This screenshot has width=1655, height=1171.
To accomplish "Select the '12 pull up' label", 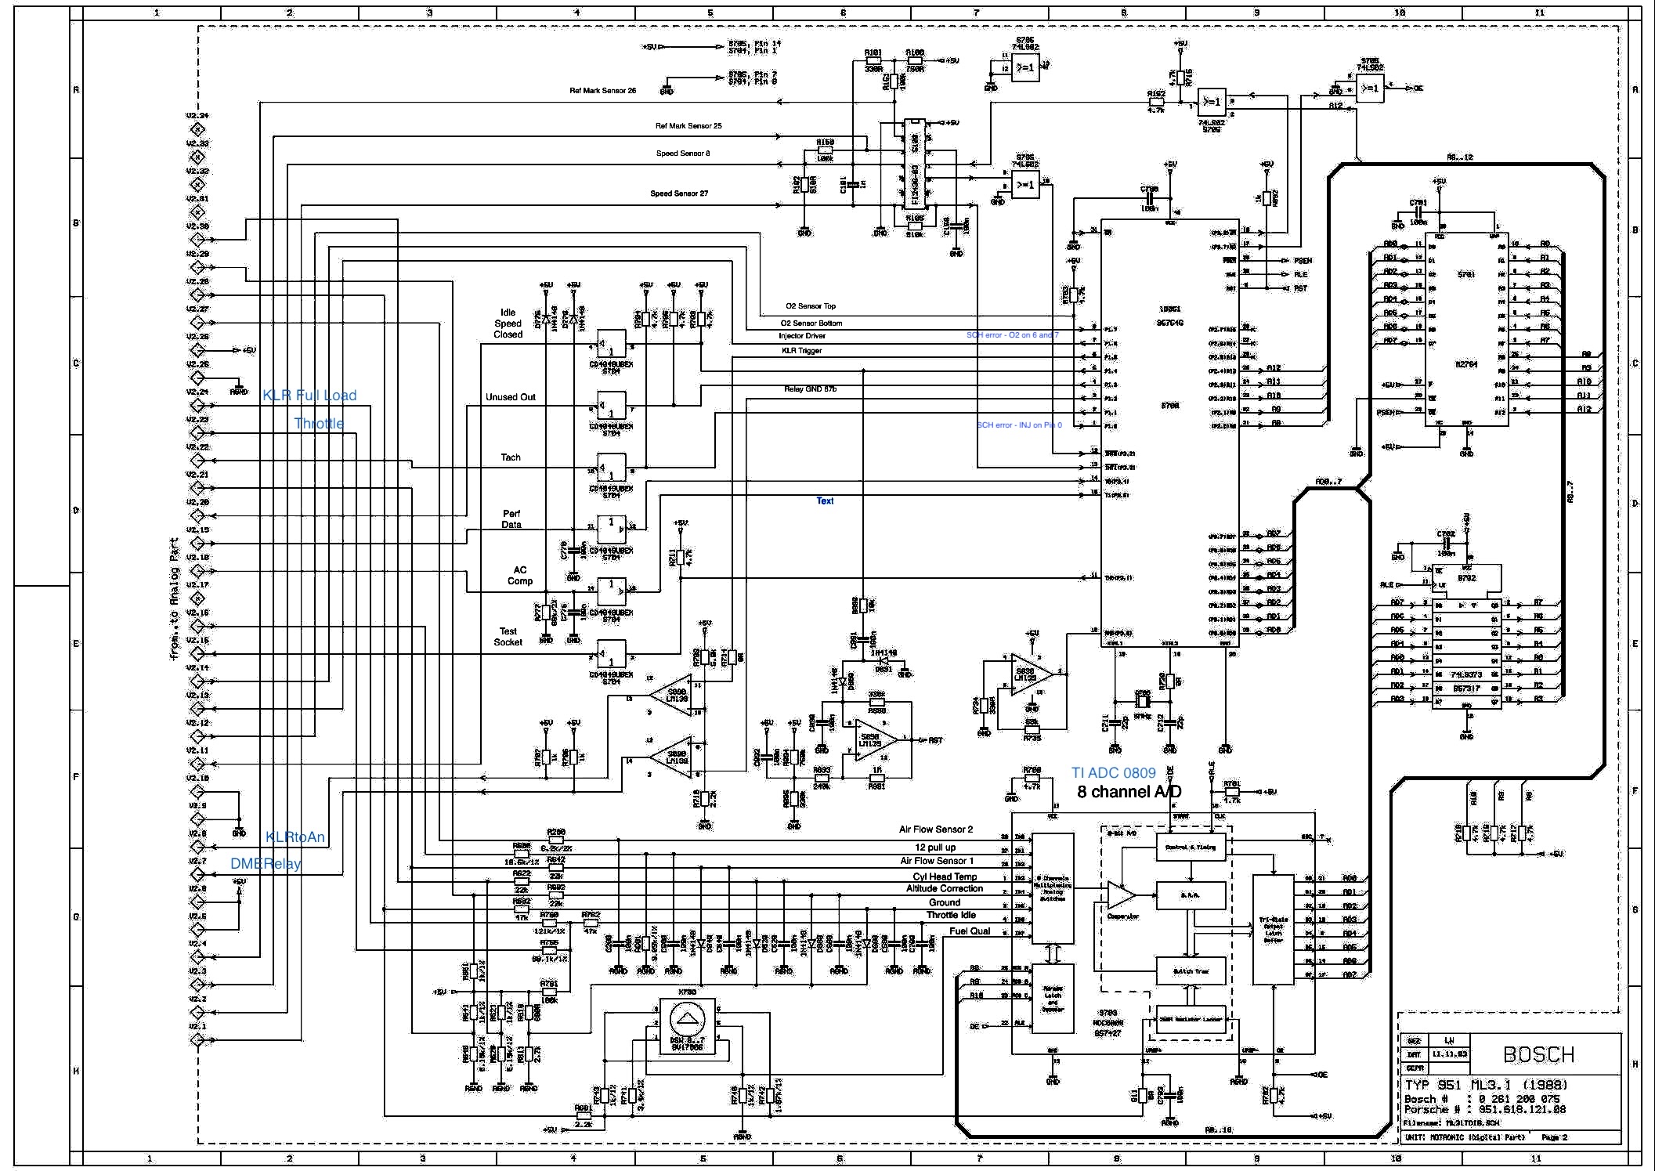I will point(935,848).
